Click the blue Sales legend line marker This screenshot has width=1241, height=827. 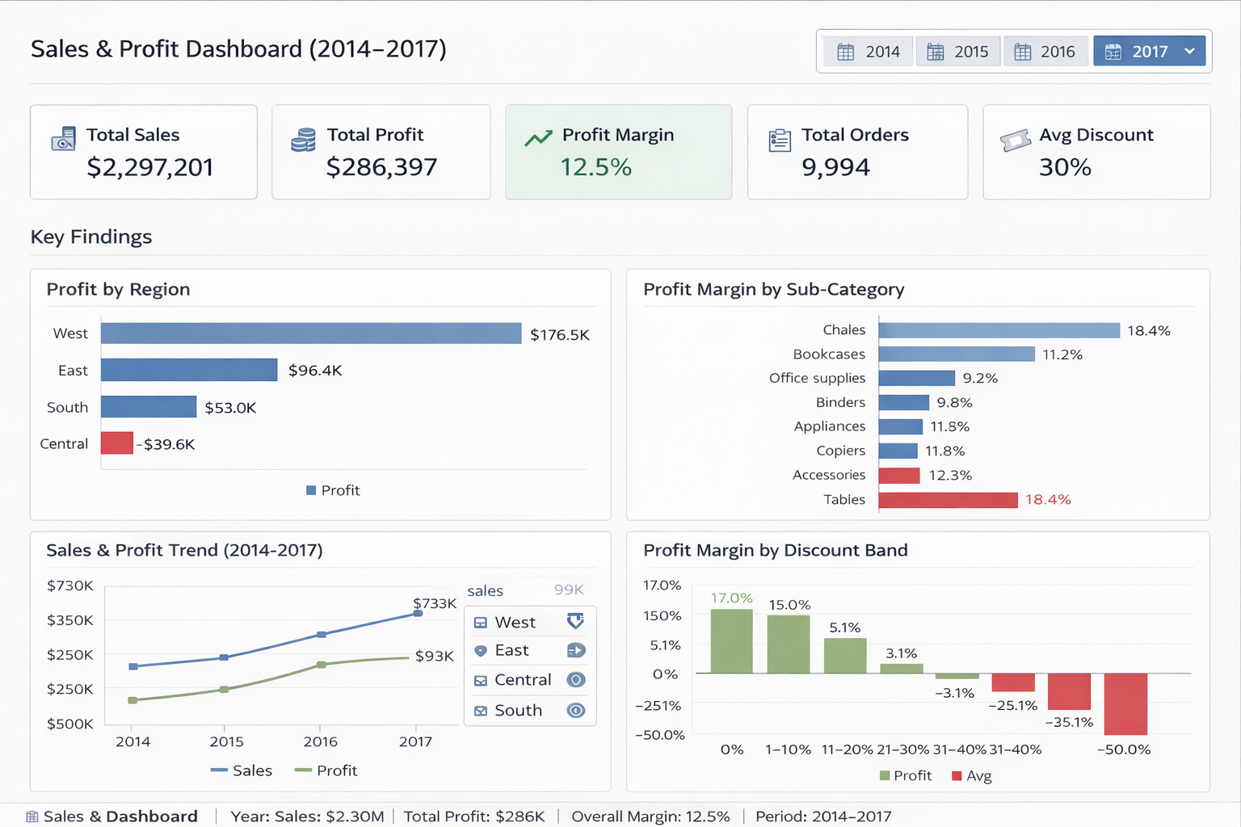click(x=219, y=770)
